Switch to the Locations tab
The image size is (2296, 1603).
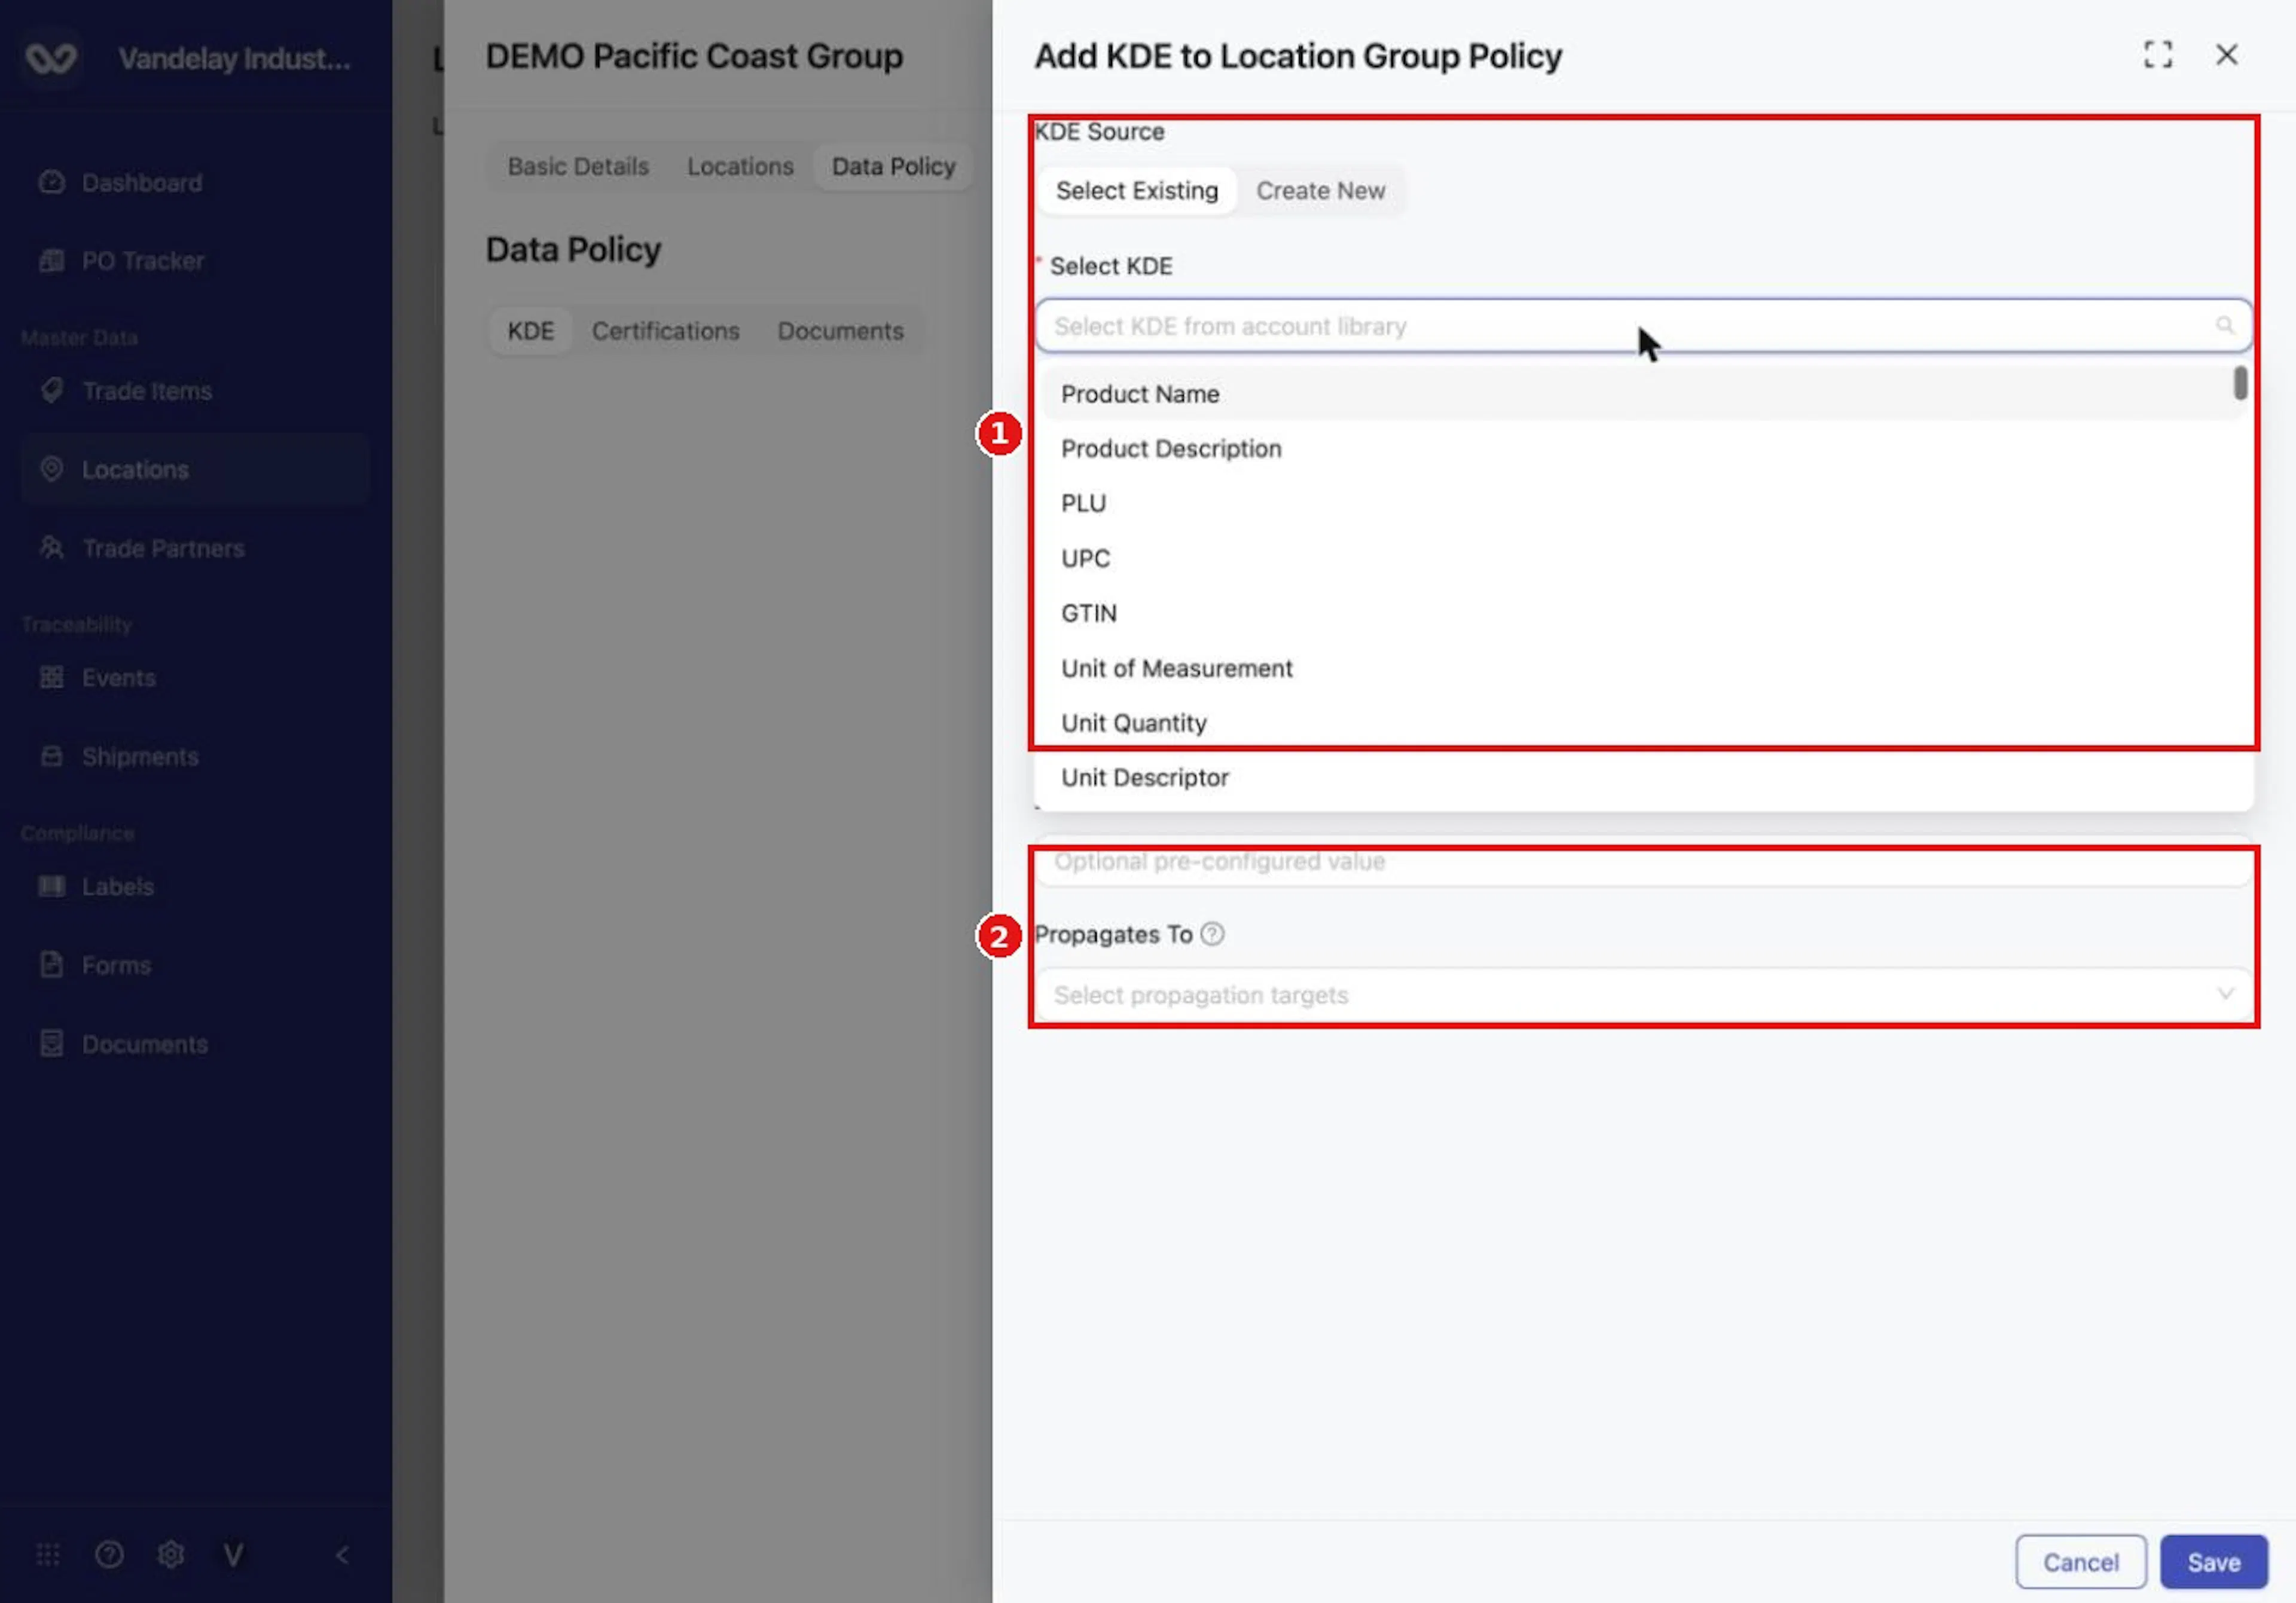pyautogui.click(x=740, y=166)
